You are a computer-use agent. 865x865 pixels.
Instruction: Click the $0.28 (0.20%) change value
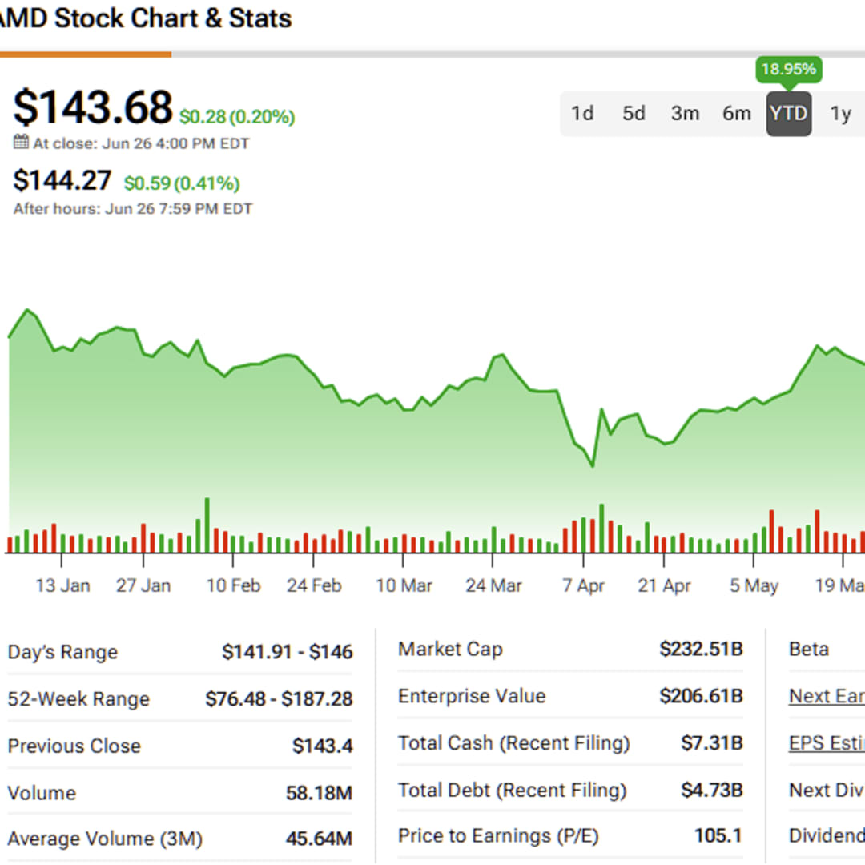coord(237,117)
